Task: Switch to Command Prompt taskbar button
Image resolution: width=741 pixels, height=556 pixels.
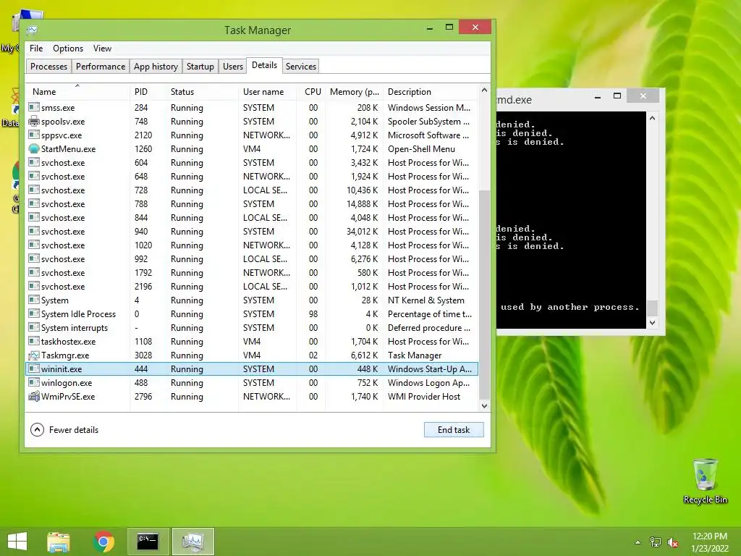Action: coord(148,542)
